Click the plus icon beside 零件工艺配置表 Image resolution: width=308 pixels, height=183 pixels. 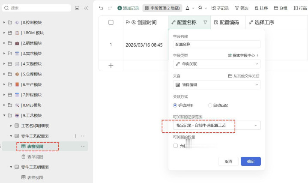pos(75,136)
